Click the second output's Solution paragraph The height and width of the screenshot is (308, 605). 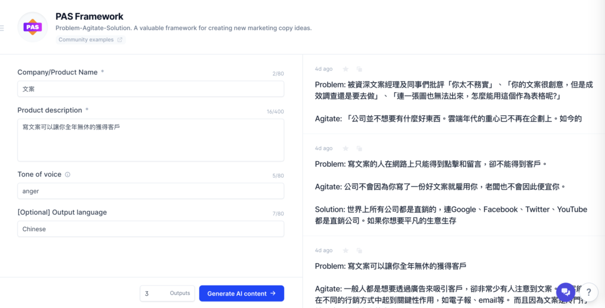451,215
